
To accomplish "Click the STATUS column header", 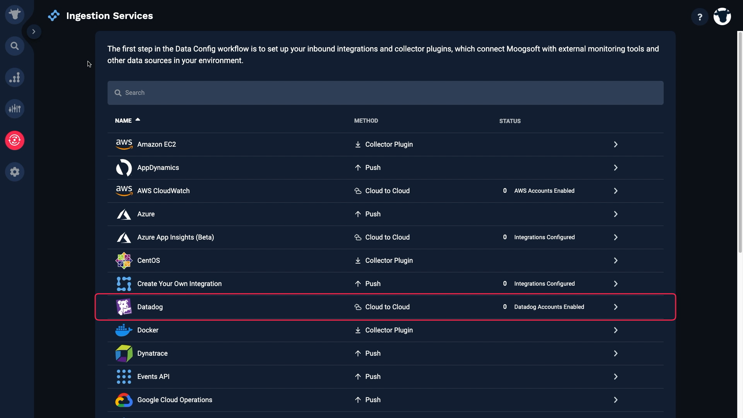I will click(510, 121).
